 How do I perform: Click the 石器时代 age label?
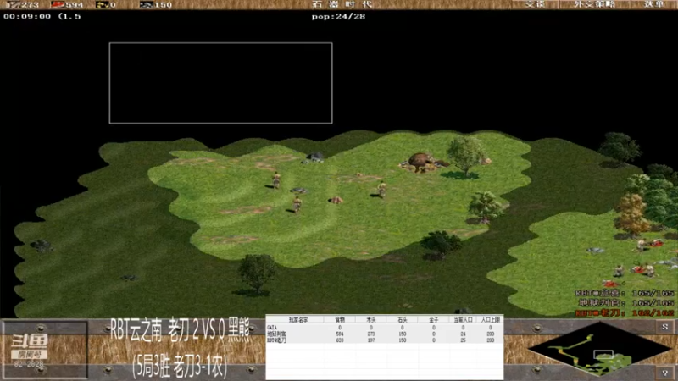click(342, 4)
